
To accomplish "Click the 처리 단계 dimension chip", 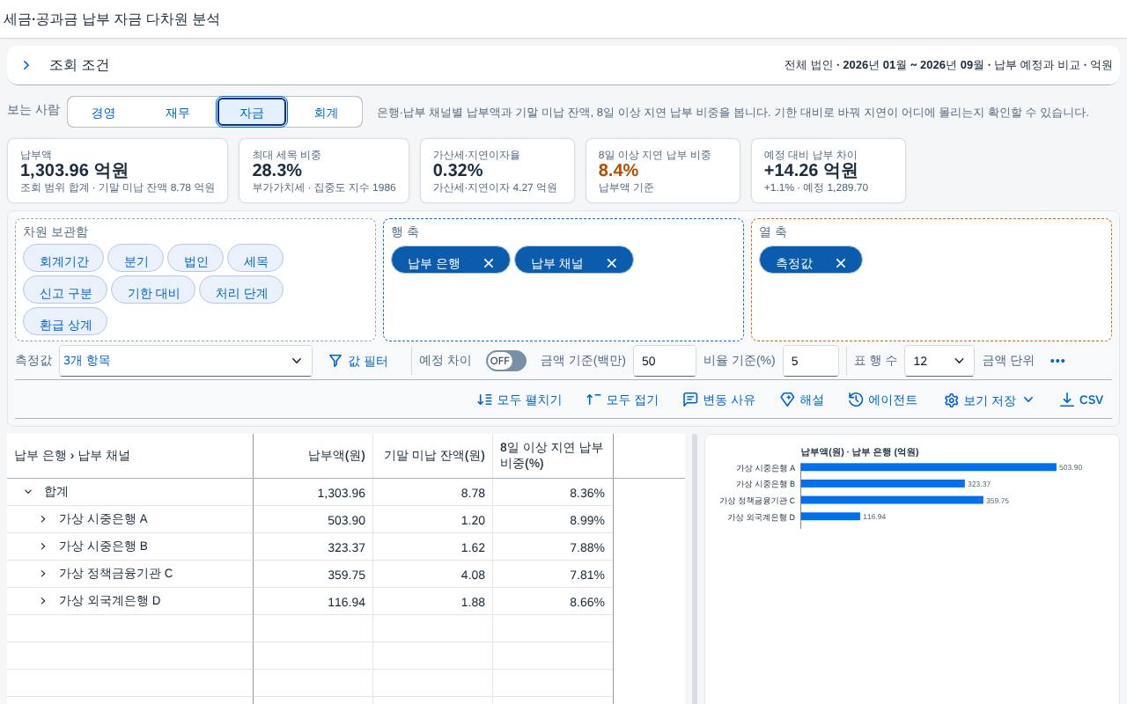I will point(241,290).
